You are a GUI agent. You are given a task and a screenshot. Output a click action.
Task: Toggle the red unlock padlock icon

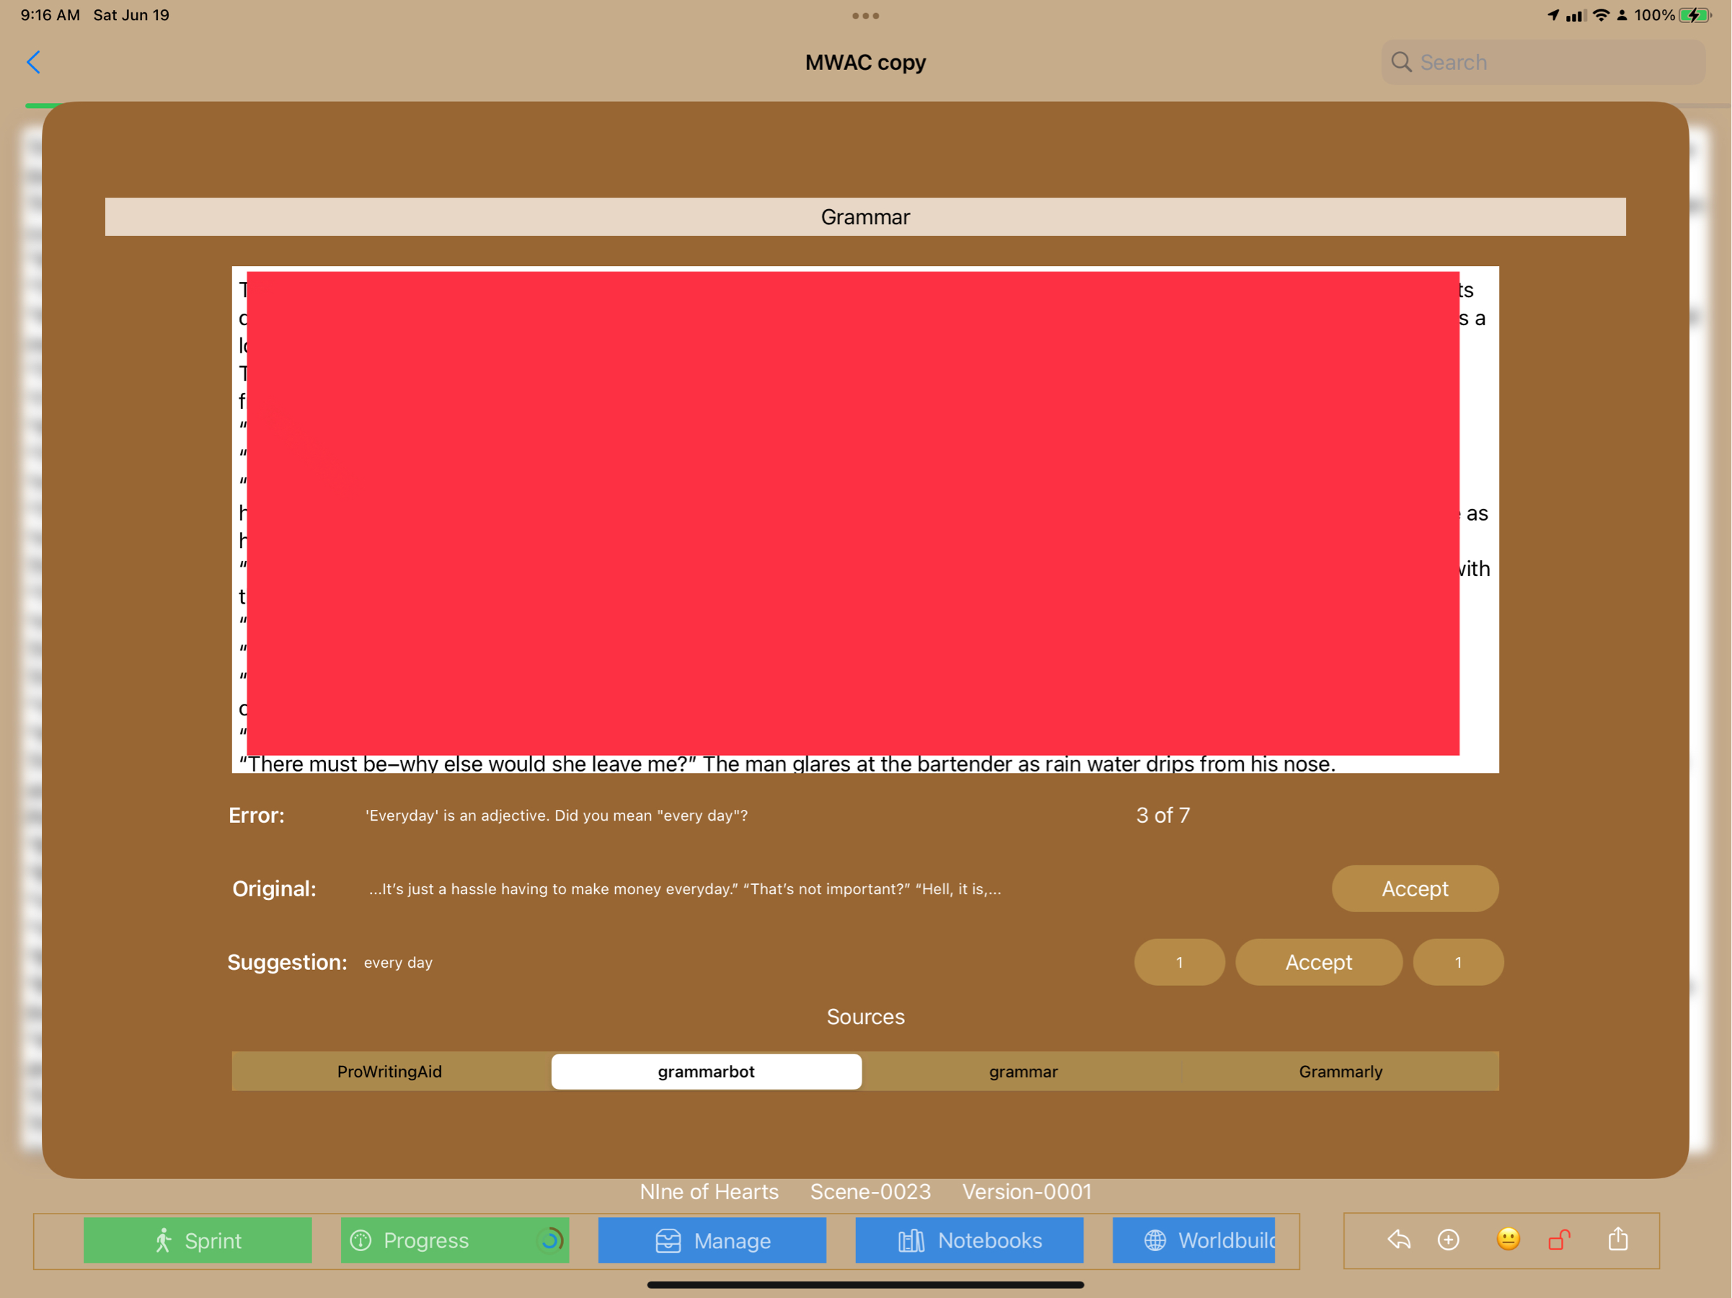point(1558,1240)
